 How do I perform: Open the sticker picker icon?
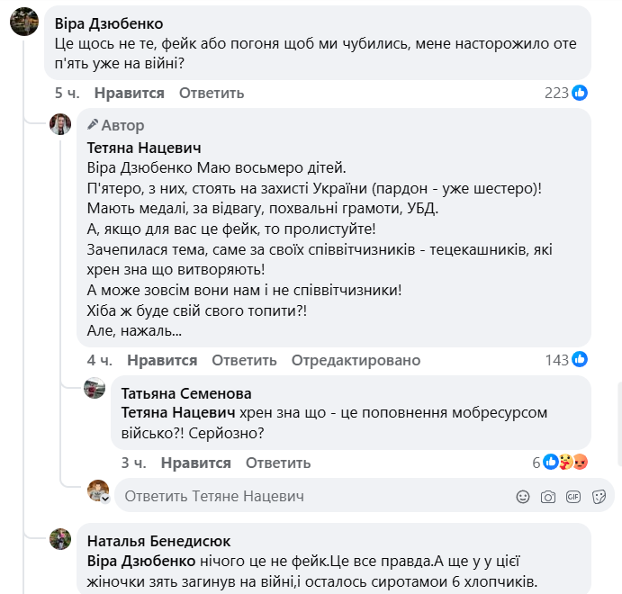tap(599, 496)
